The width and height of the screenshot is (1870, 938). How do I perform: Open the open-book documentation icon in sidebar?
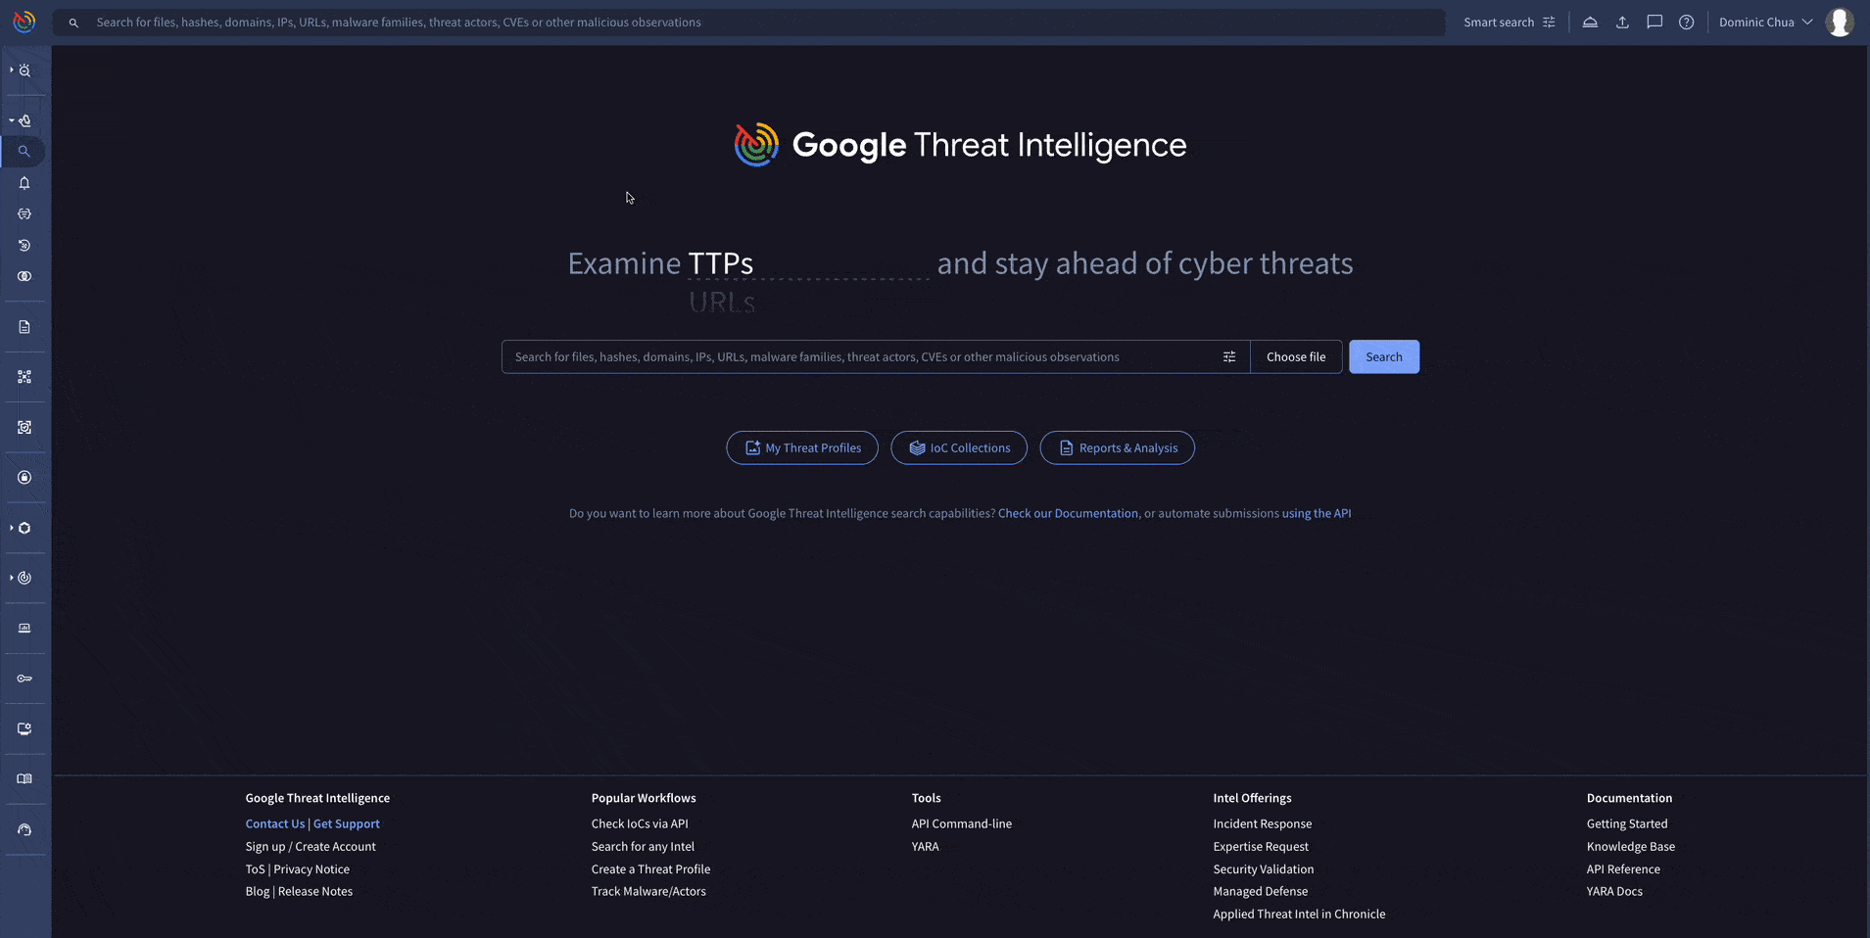point(24,779)
